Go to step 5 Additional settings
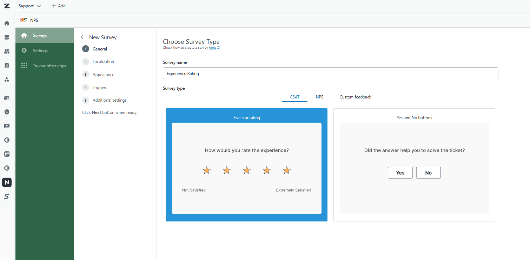Viewport: 530px width, 260px height. click(x=105, y=100)
